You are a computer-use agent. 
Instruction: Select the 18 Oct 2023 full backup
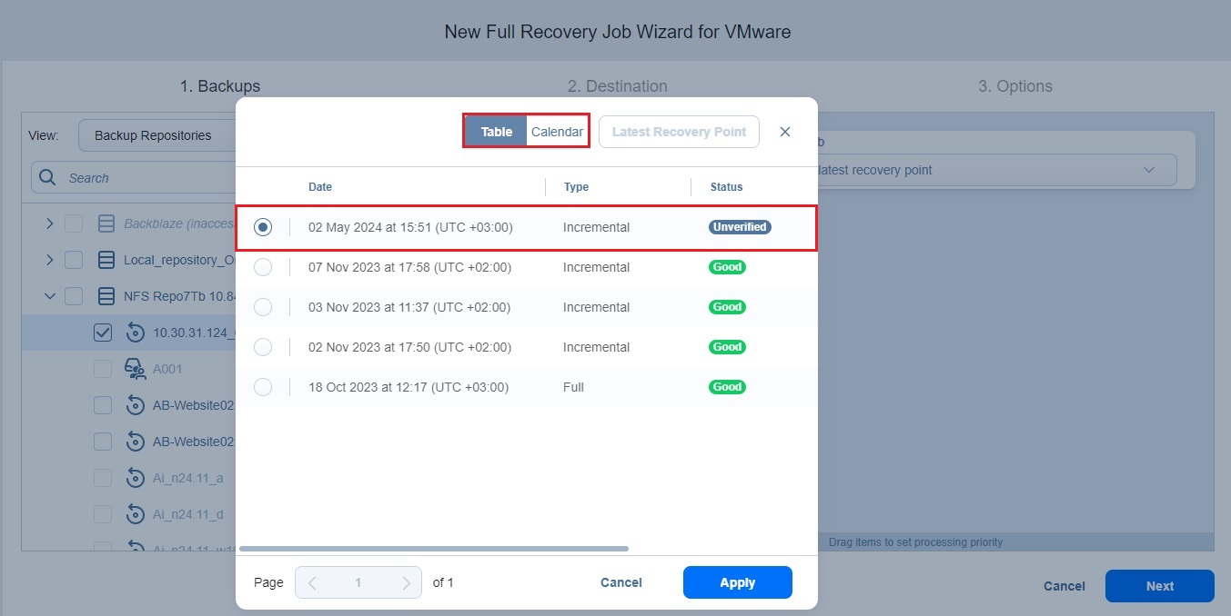tap(263, 387)
